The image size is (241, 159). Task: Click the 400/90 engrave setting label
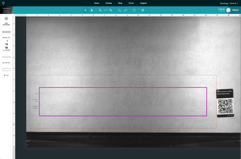(6, 37)
